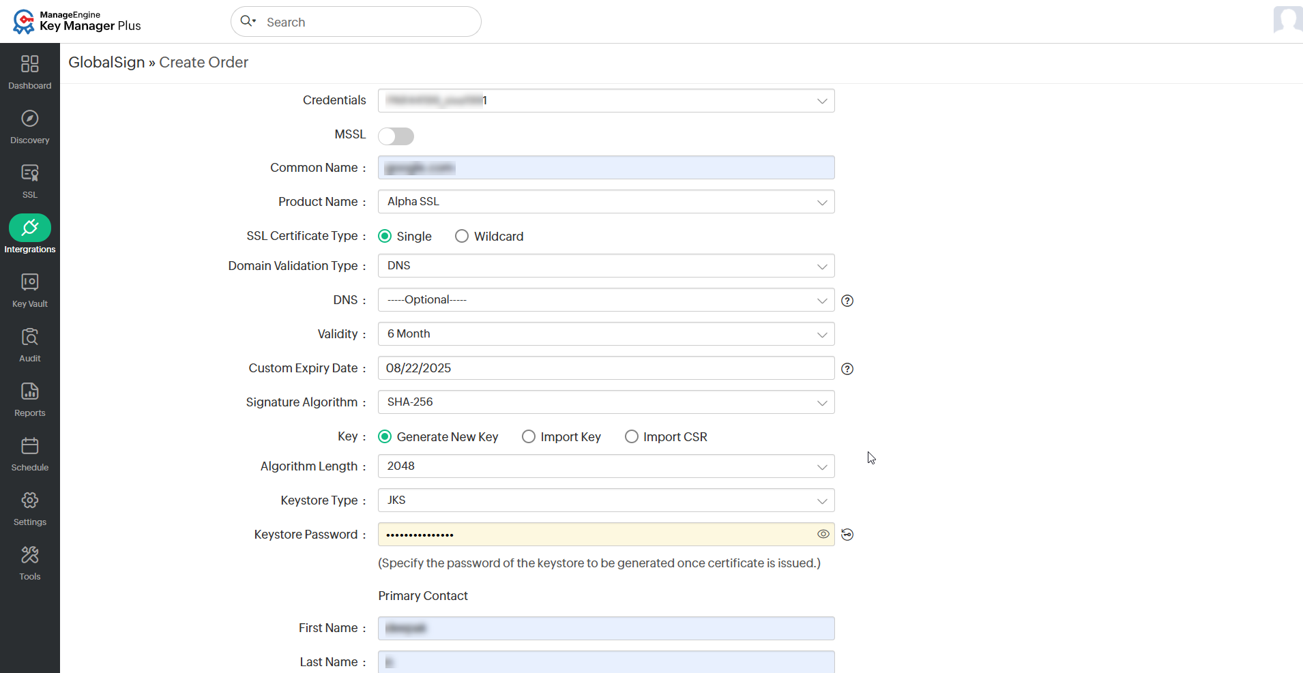This screenshot has width=1303, height=673.
Task: Click the First Name field
Action: tap(606, 629)
